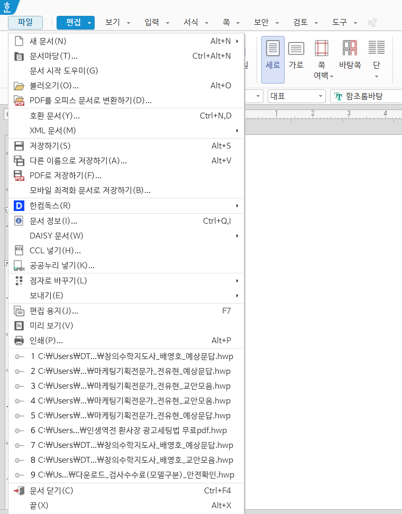This screenshot has width=402, height=514.
Task: Pin recent file 2 마케팅기획전문가 예상문답
Action: tap(20, 371)
